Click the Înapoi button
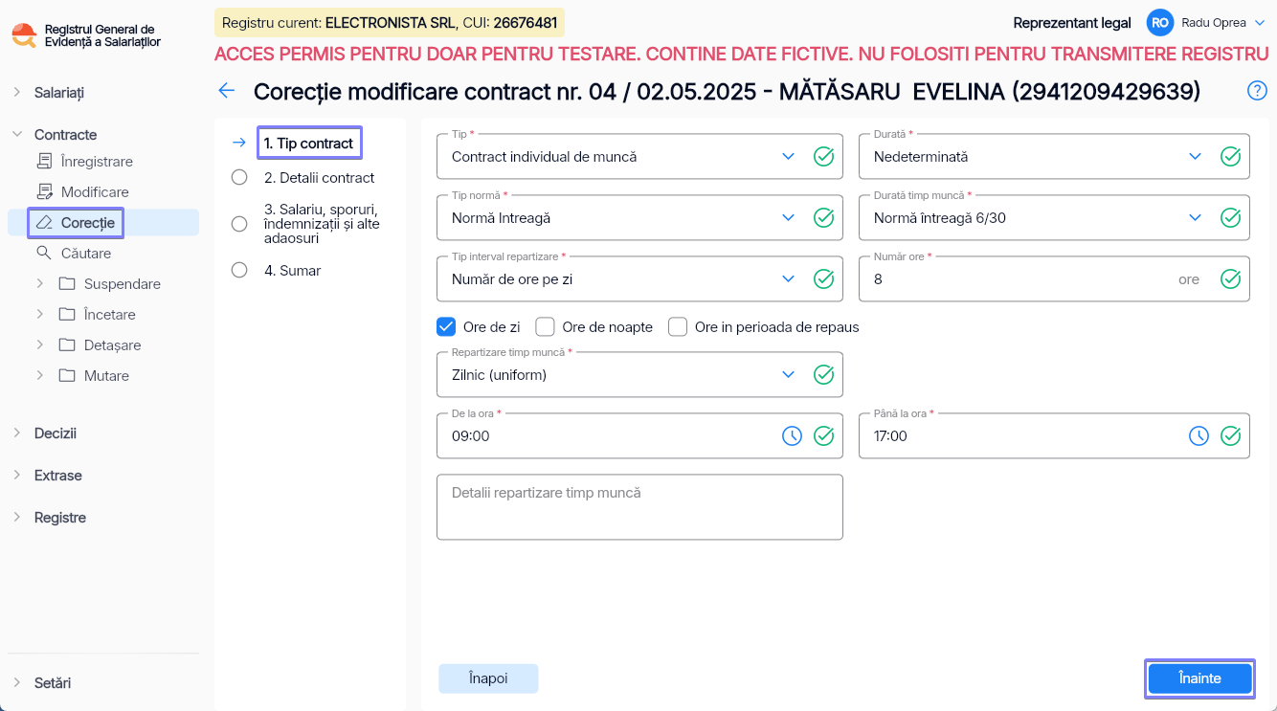Screen dimensions: 1277x711 488,678
